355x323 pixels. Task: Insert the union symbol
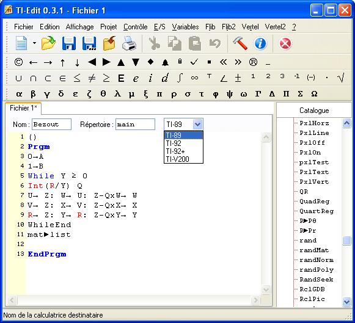[x=18, y=79]
